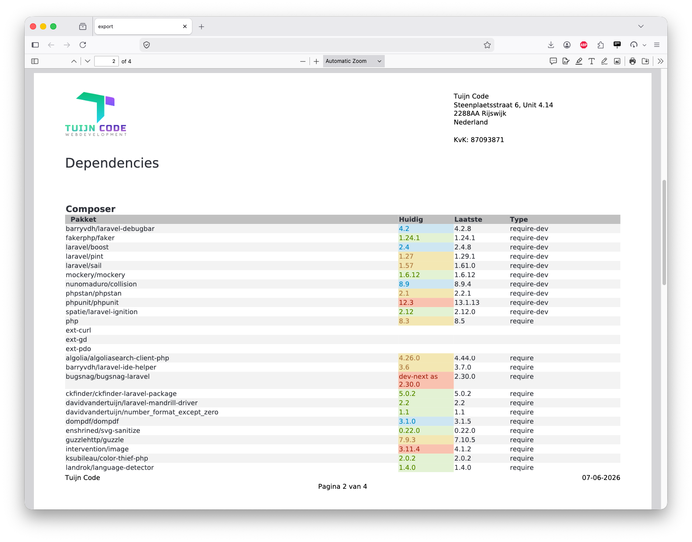692x542 pixels.
Task: Click the landrok/language-detector package name
Action: coord(110,468)
